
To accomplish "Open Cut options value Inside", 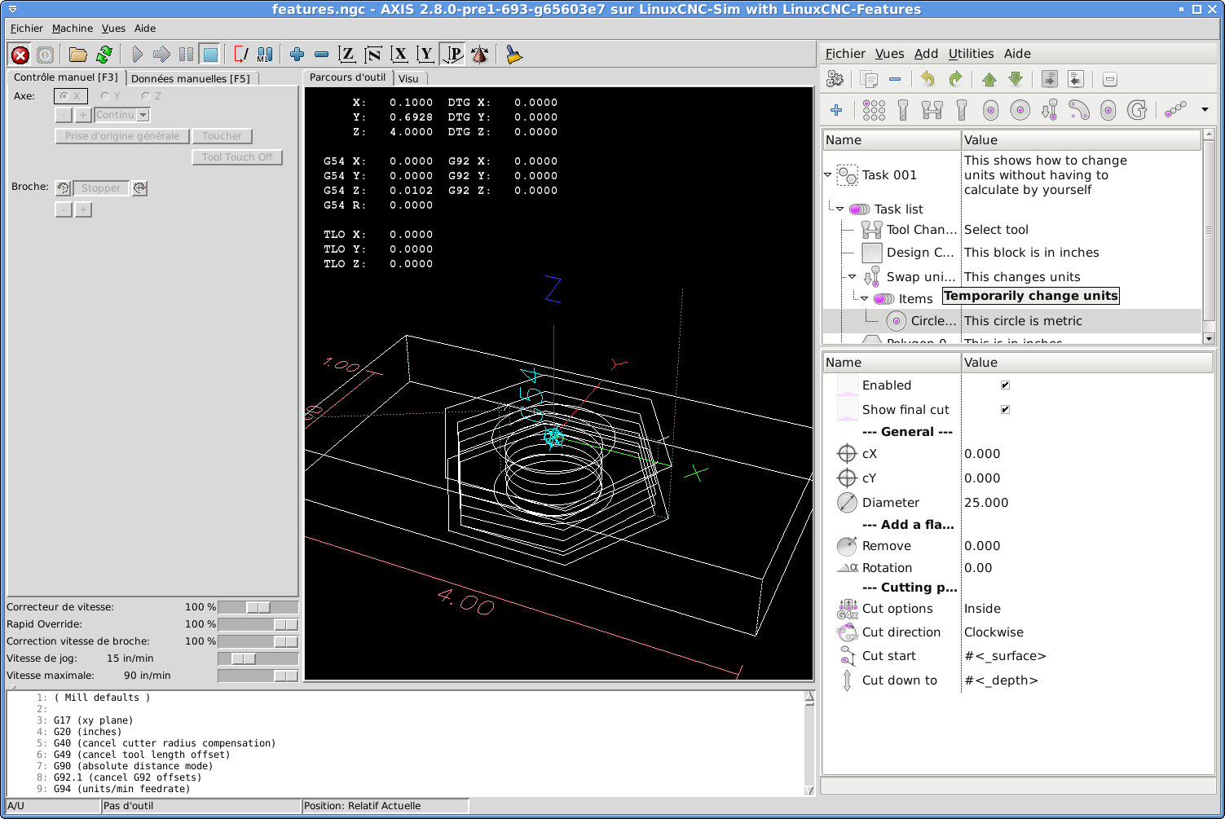I will tap(982, 609).
